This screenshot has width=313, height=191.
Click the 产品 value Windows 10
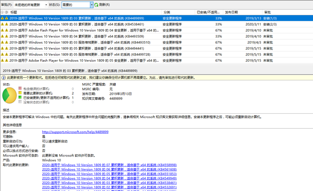52,160
